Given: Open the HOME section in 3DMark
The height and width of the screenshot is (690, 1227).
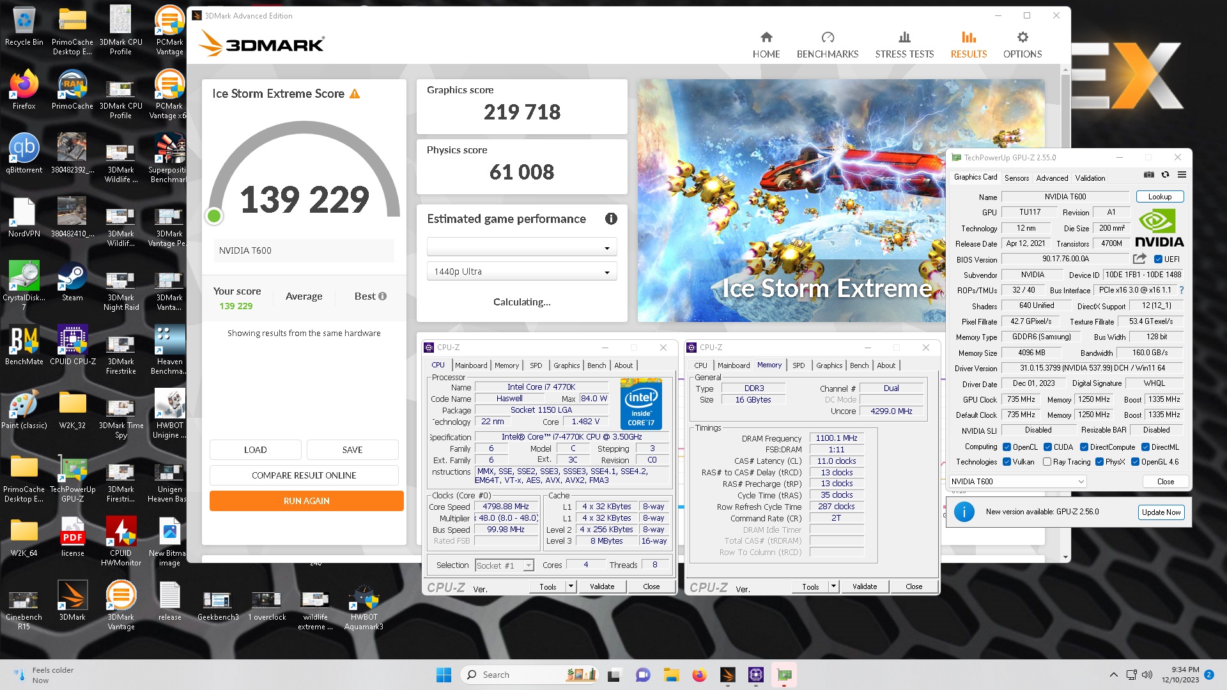Looking at the screenshot, I should [x=766, y=45].
